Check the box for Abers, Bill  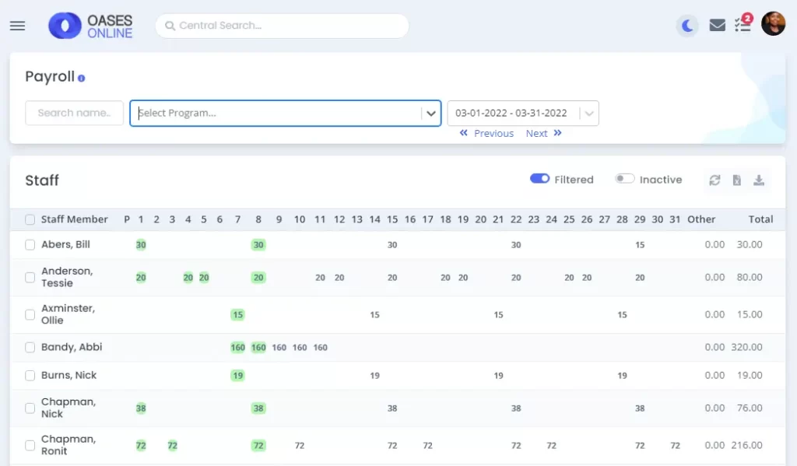coord(30,245)
